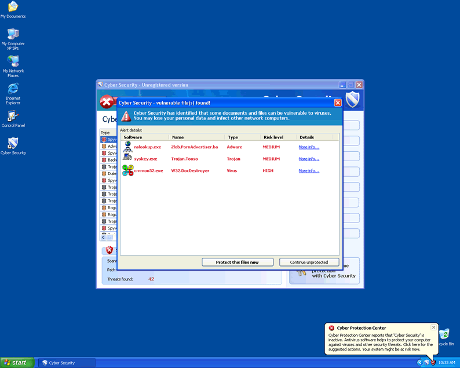460x368 pixels.
Task: Open More info link for cmmon32.exe
Action: coord(309,171)
